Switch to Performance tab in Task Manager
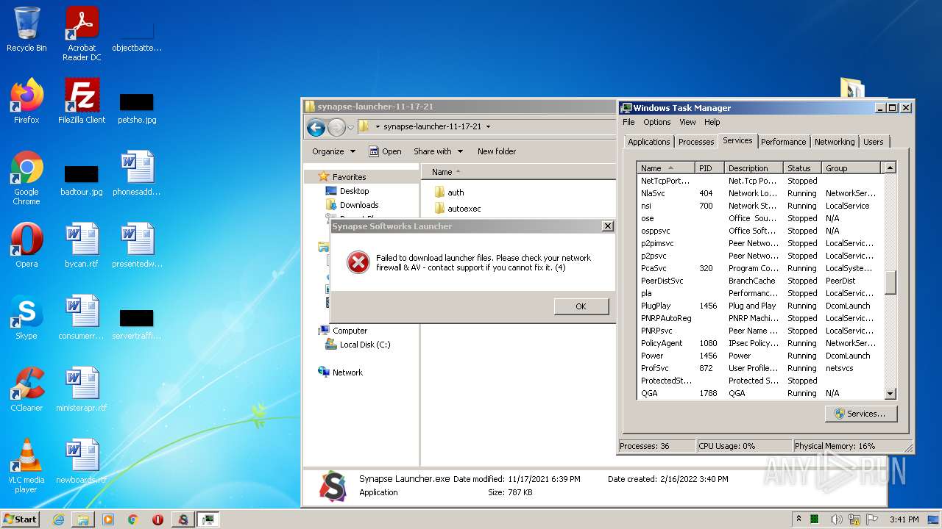942x529 pixels. [783, 142]
